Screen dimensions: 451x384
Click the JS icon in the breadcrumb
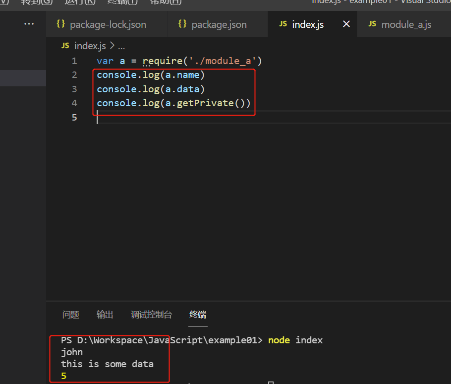click(65, 46)
